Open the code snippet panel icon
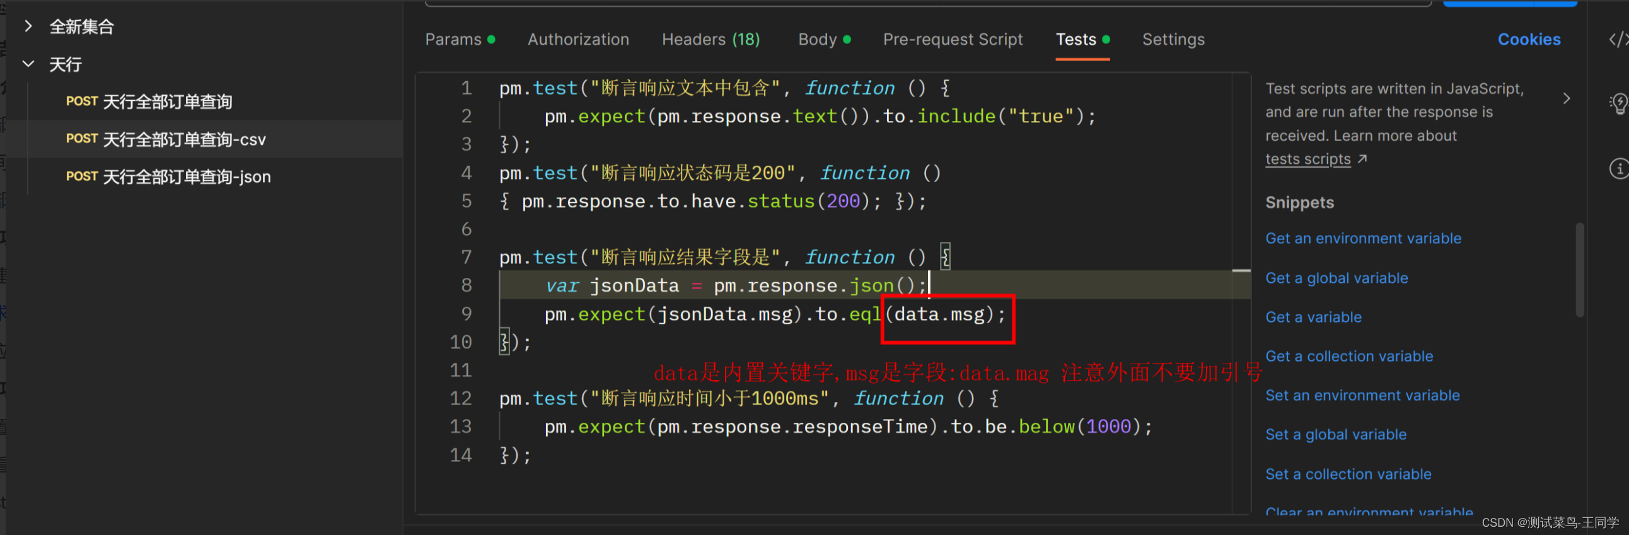Image resolution: width=1629 pixels, height=535 pixels. [x=1619, y=40]
